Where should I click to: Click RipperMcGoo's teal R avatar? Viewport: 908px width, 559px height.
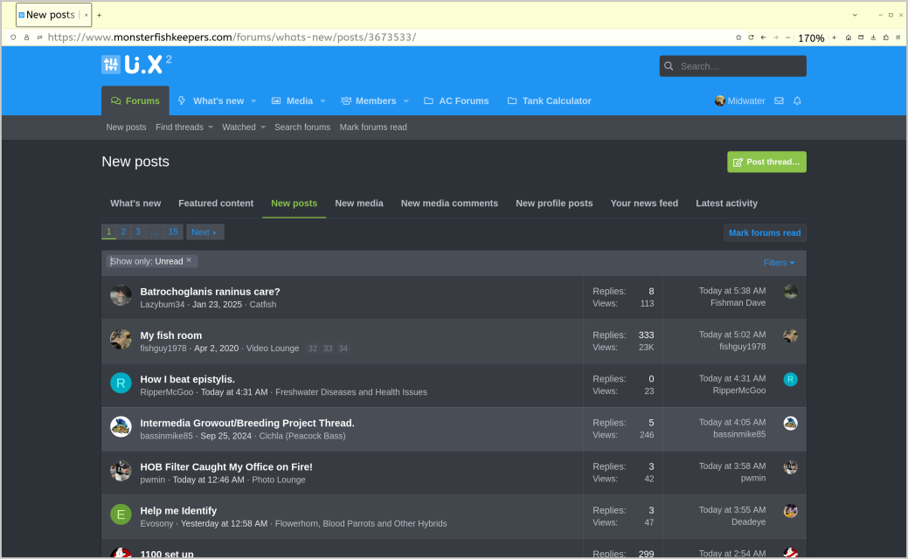[121, 383]
